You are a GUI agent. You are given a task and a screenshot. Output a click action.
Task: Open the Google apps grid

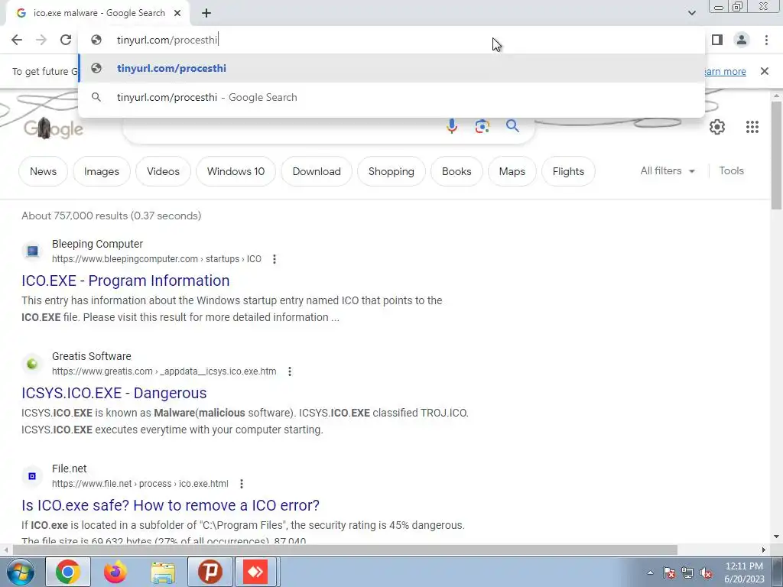(752, 127)
